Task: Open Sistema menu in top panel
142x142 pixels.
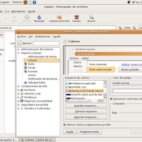Action: click(17, 2)
